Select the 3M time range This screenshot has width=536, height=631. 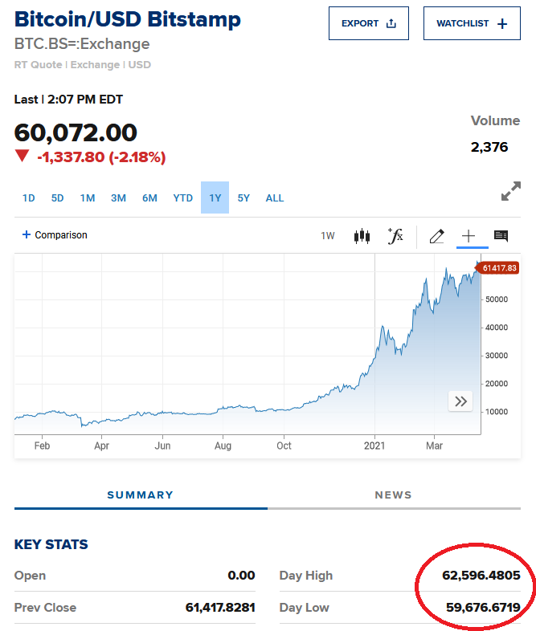118,198
